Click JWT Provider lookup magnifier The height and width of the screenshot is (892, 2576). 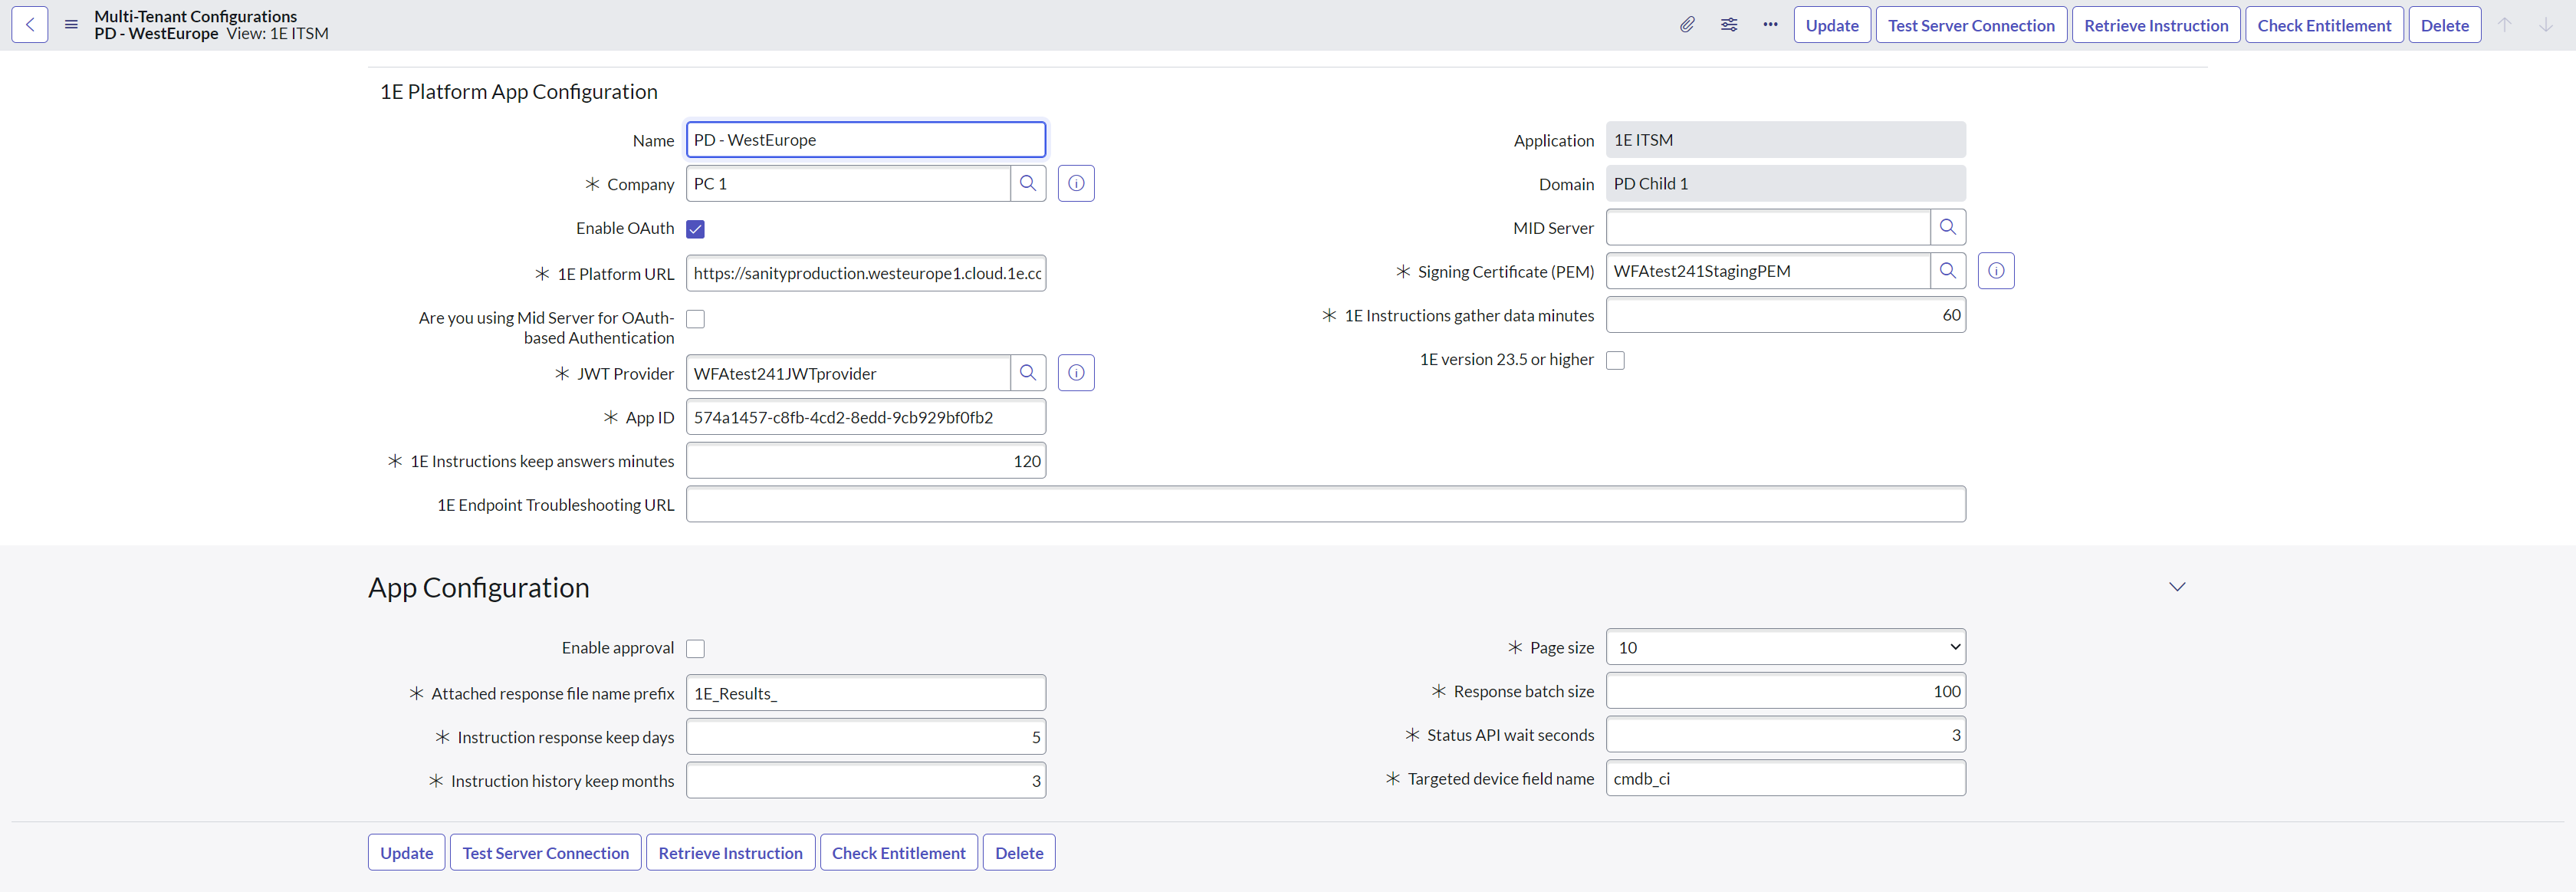(1028, 373)
